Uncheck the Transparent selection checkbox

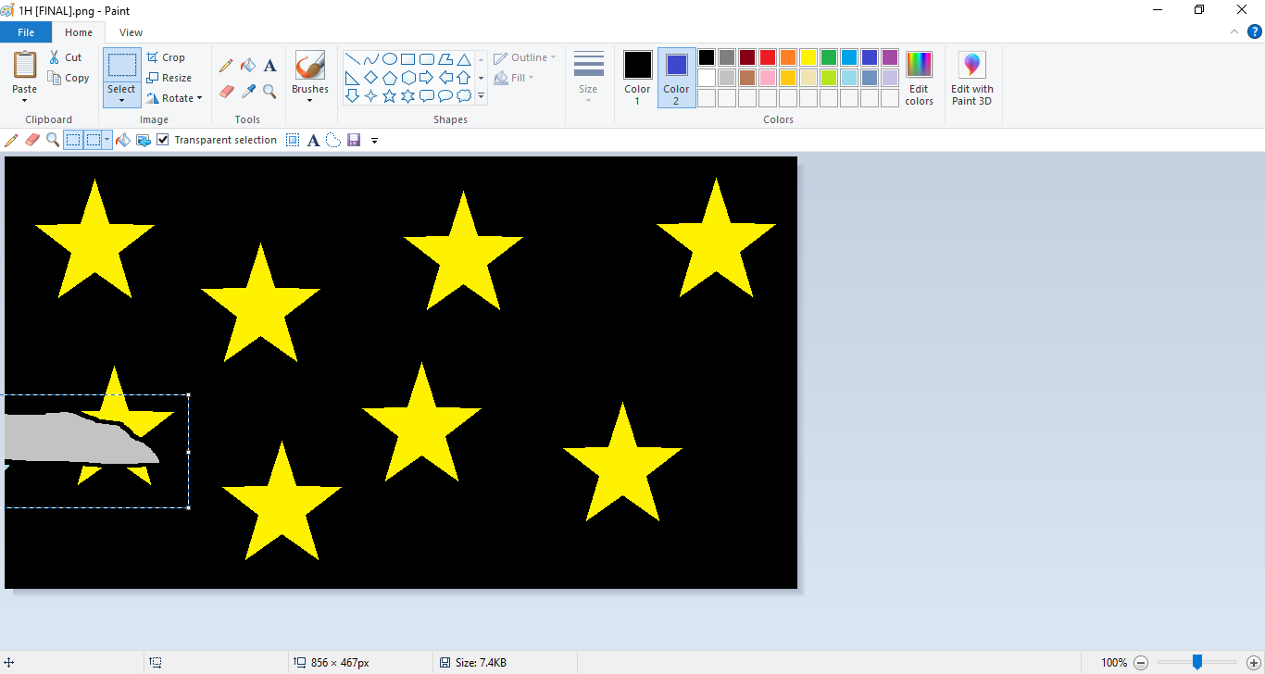pos(163,140)
